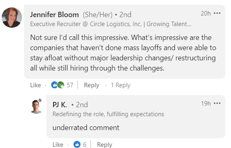
Task: Expand the '1 Reply' thread link
Action: pyautogui.click(x=121, y=85)
